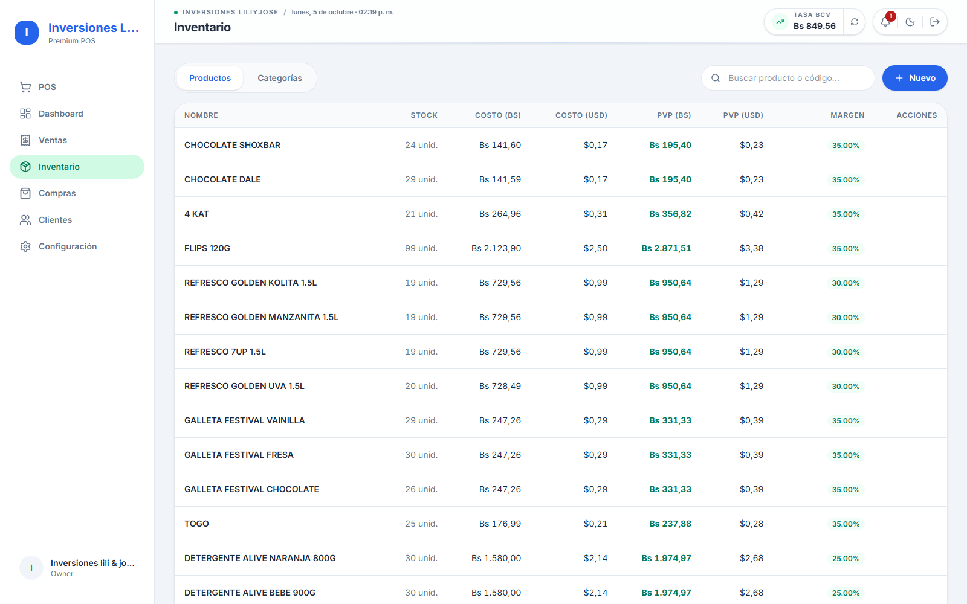Switch to the Productos tab
The height and width of the screenshot is (604, 967).
[210, 78]
